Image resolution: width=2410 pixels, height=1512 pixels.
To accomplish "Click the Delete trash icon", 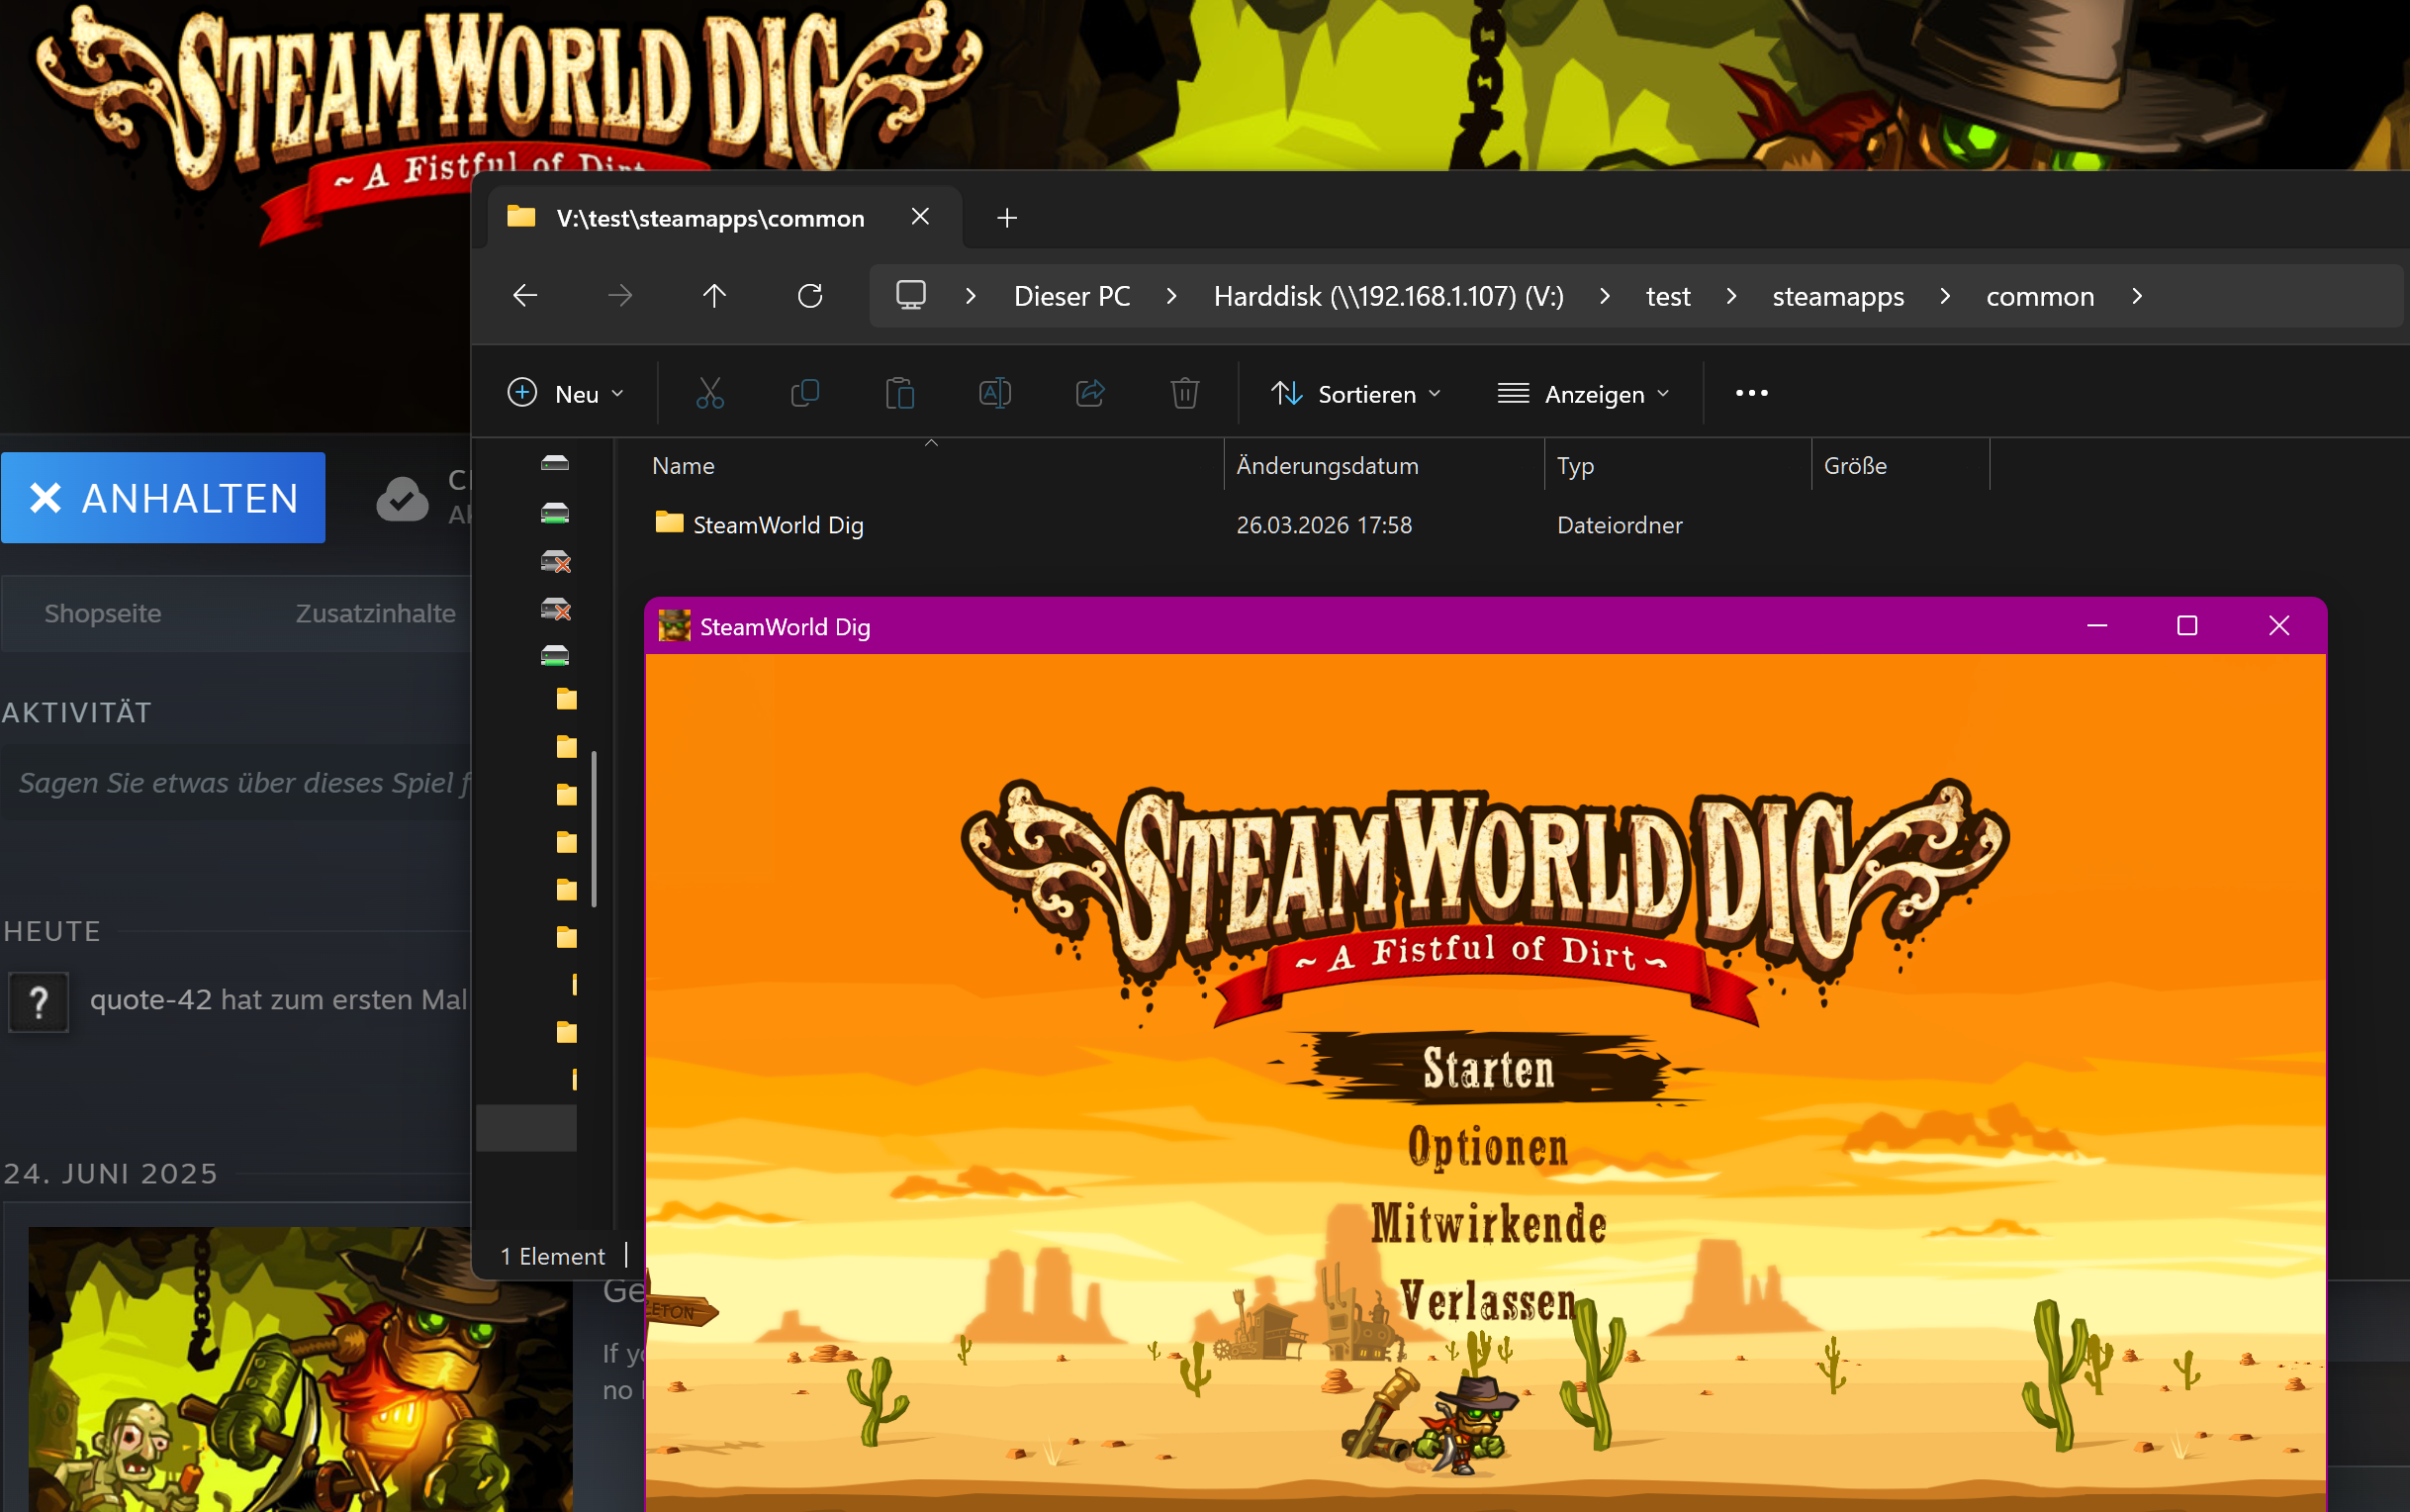I will tap(1184, 393).
